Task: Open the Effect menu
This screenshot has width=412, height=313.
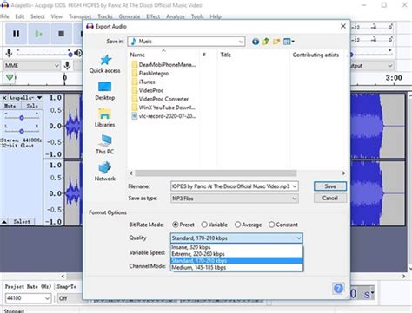Action: [153, 16]
